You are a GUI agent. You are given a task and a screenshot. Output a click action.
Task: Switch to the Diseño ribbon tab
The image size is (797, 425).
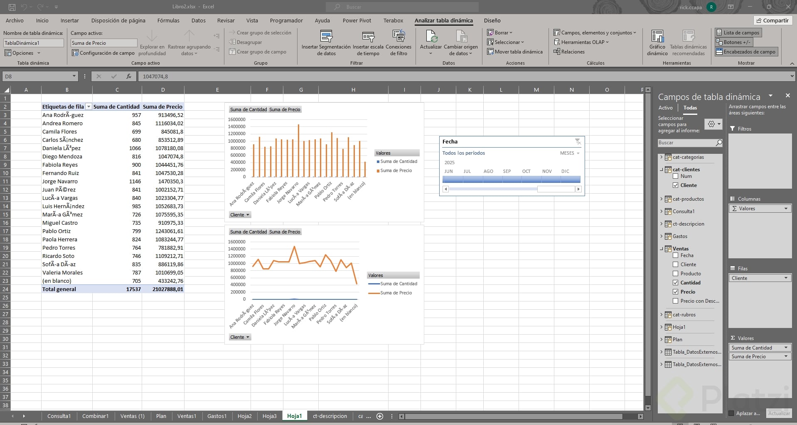(x=492, y=20)
